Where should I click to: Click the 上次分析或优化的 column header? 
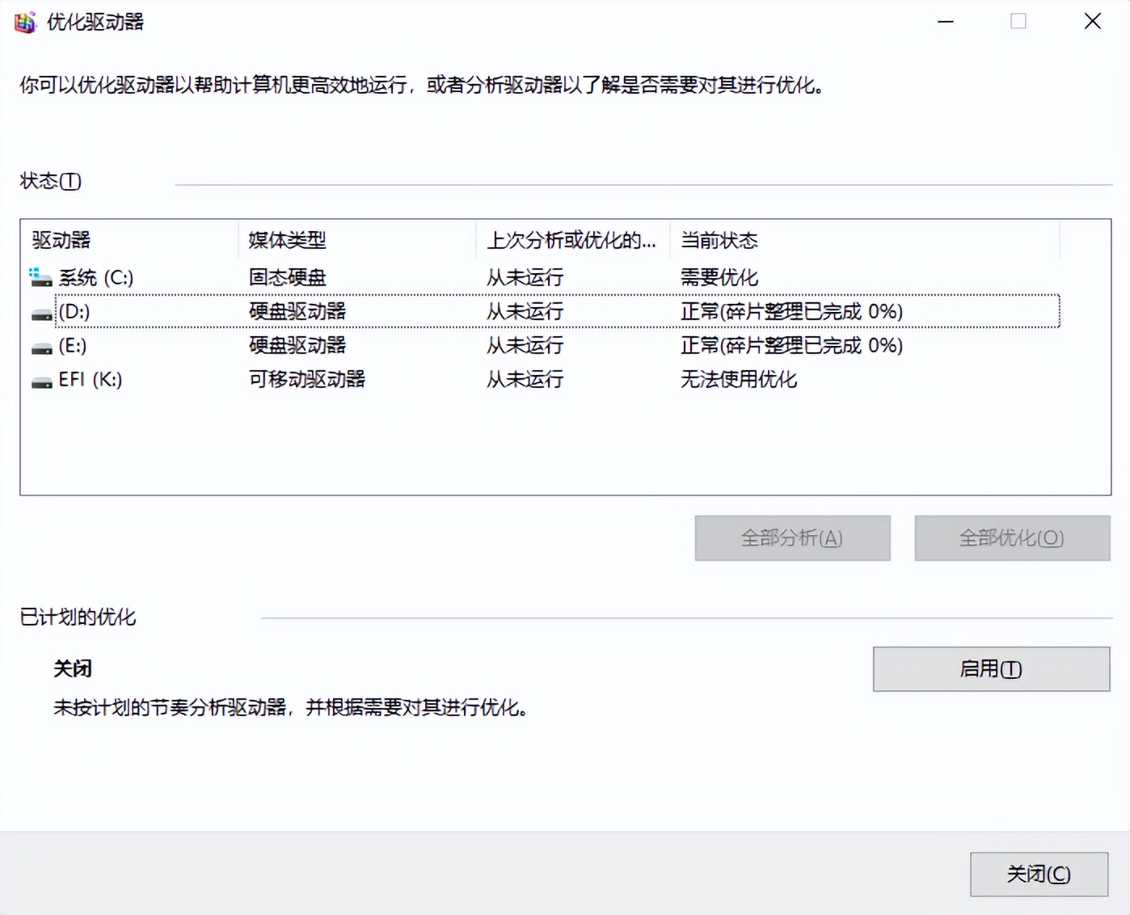point(571,240)
